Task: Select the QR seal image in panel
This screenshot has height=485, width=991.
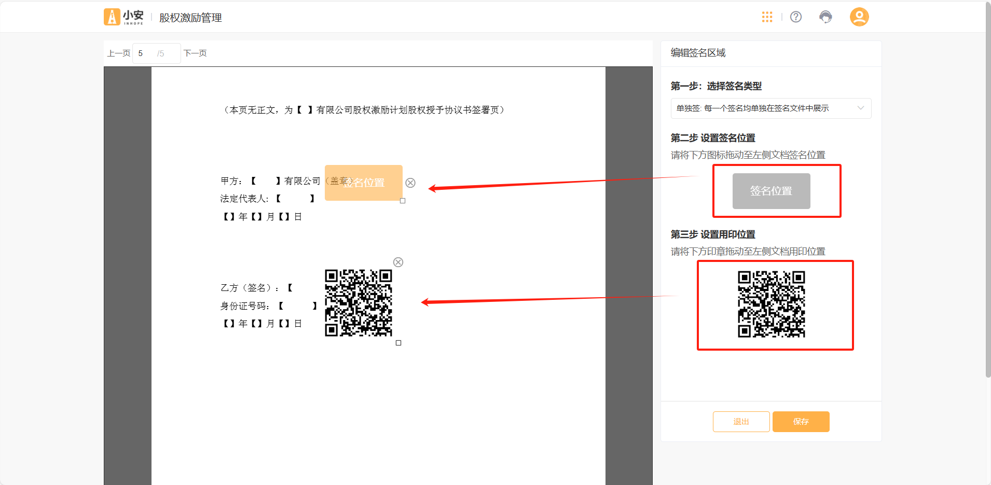Action: tap(772, 304)
